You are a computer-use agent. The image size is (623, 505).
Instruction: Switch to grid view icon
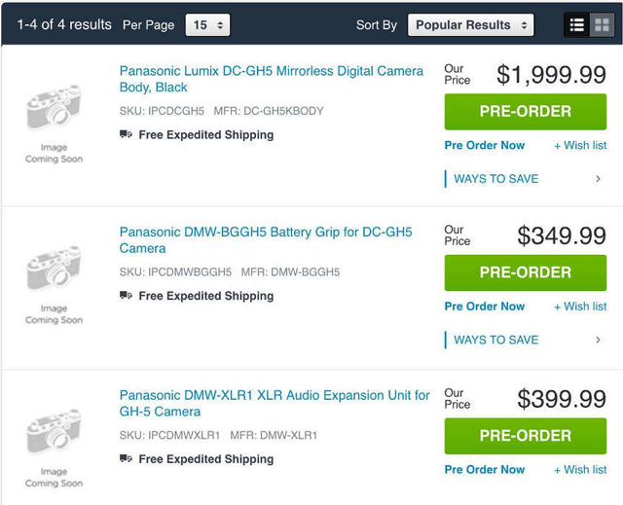click(602, 25)
